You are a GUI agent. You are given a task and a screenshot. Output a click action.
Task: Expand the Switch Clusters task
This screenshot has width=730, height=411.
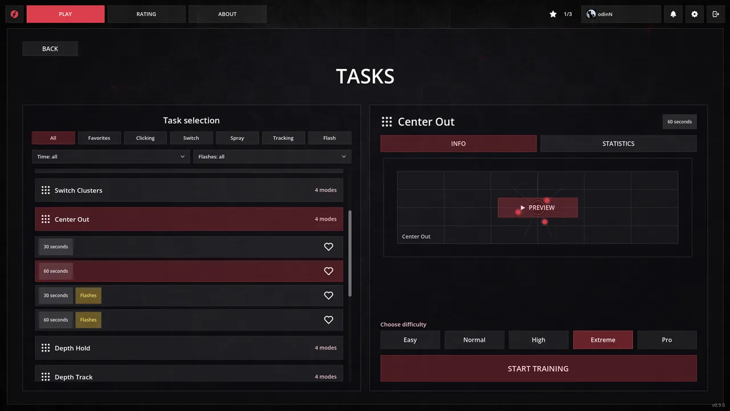[189, 190]
